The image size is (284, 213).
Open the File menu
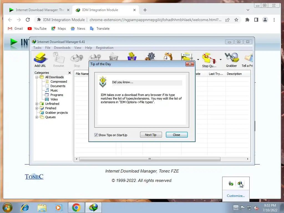[x=48, y=48]
